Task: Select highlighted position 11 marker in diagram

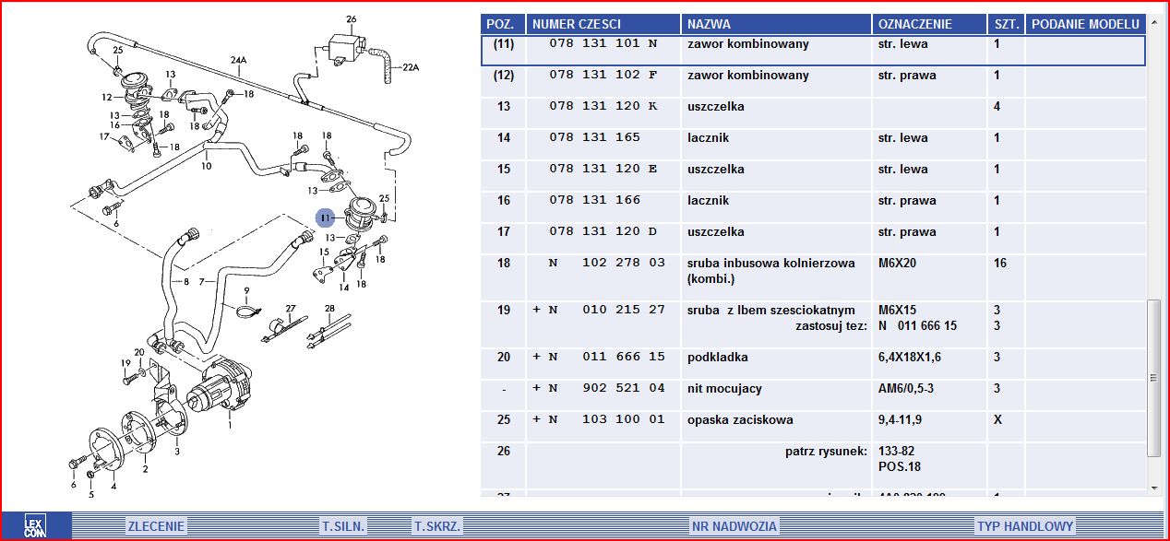Action: click(x=325, y=218)
